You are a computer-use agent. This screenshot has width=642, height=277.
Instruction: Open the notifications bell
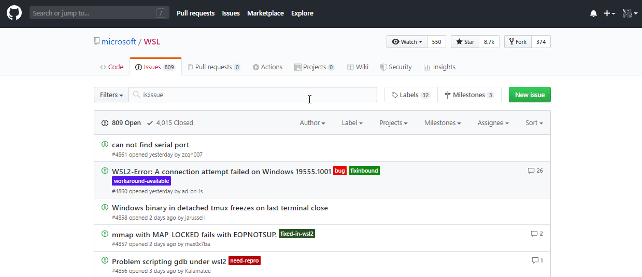(593, 13)
